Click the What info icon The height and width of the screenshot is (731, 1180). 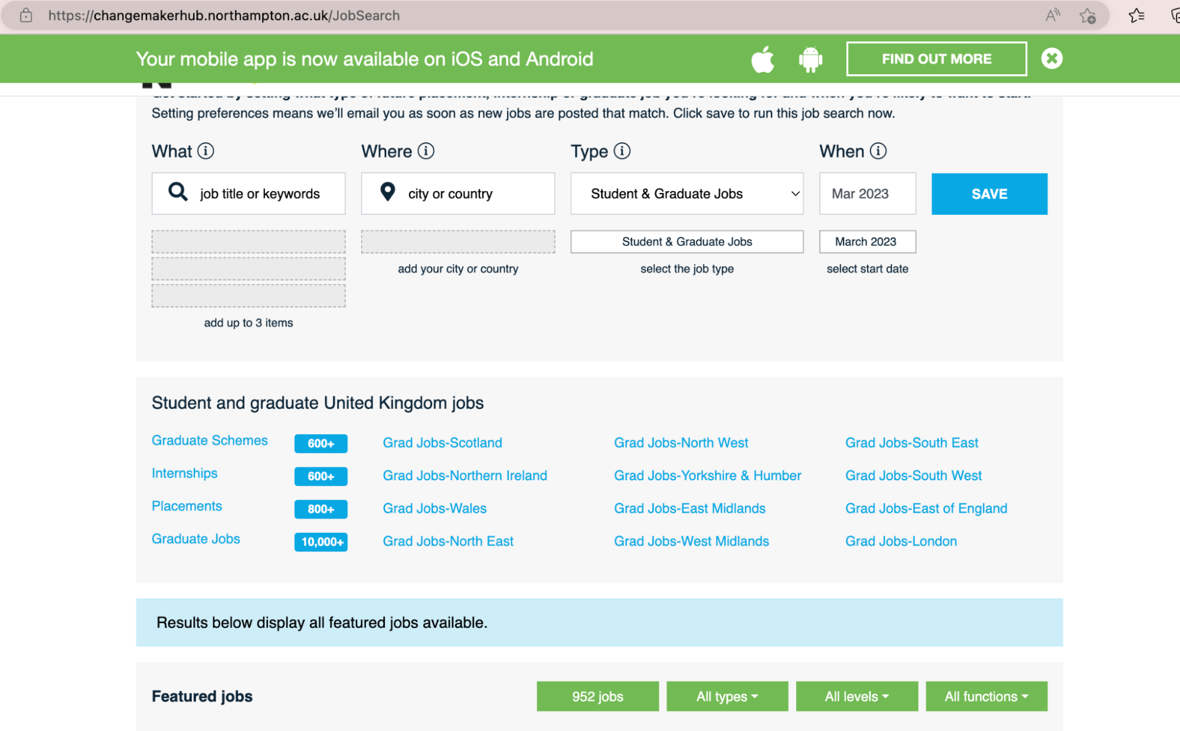[205, 151]
